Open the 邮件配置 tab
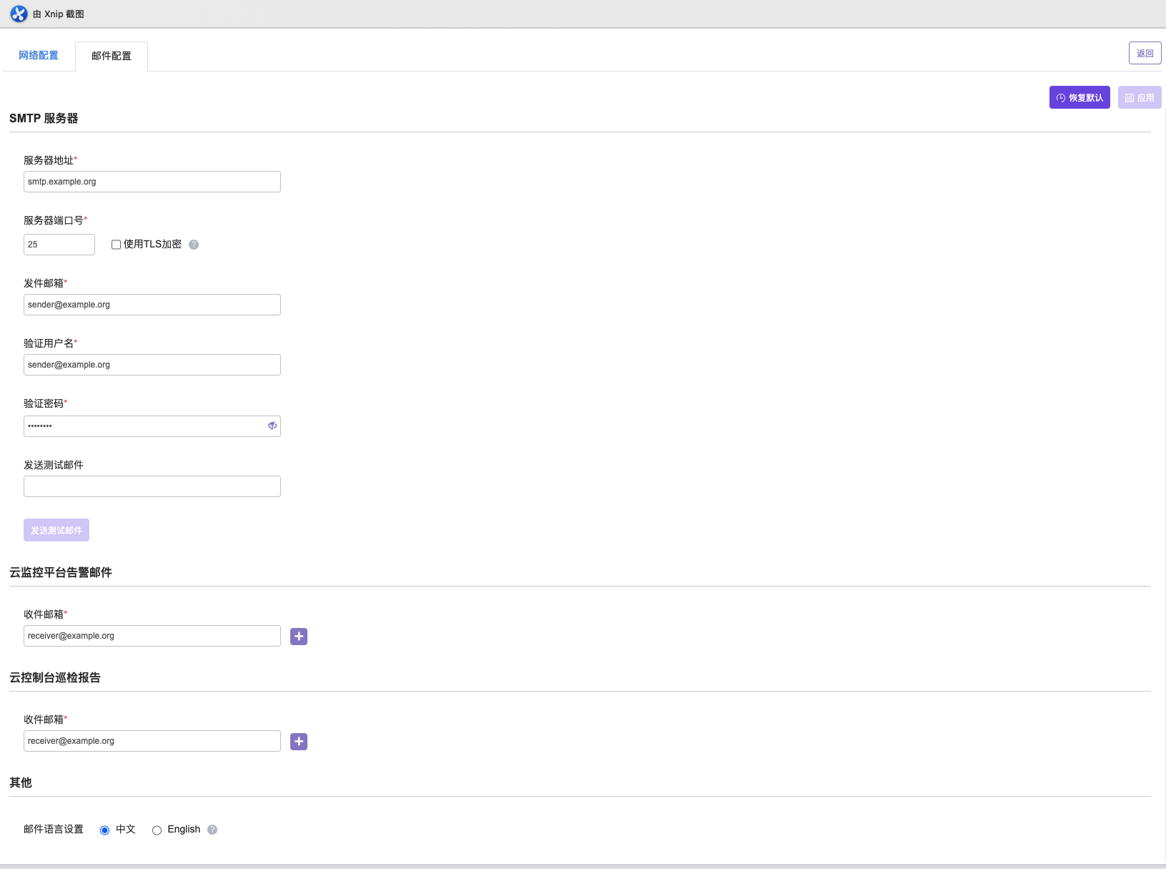This screenshot has width=1166, height=869. (112, 57)
